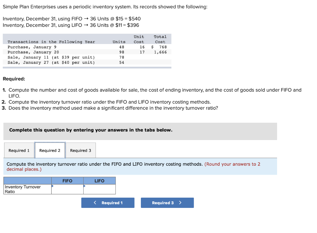
Task: Click the right chevron on Required 3 button
Action: [x=180, y=203]
